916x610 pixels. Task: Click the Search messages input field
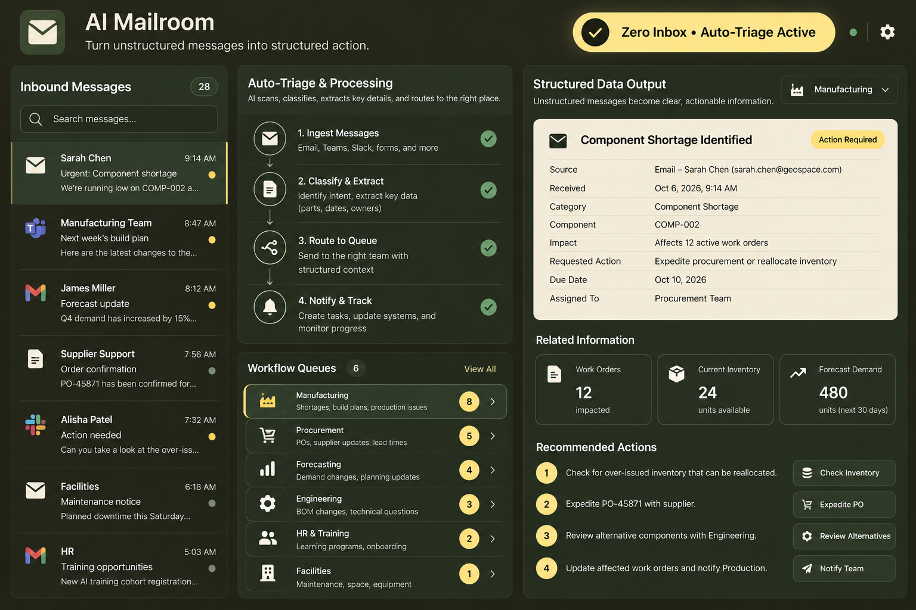tap(119, 119)
